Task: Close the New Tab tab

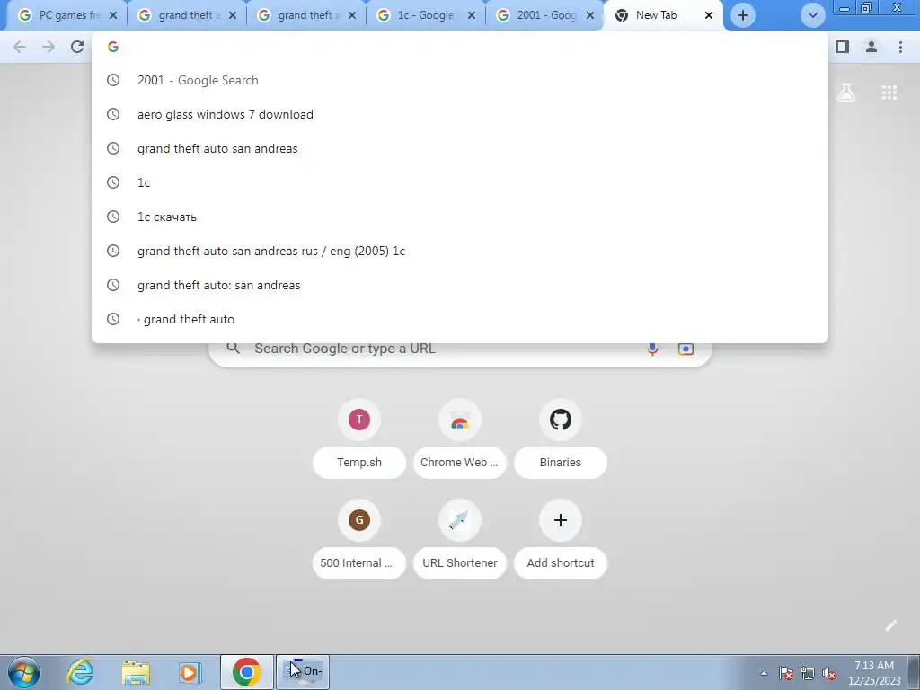Action: pyautogui.click(x=709, y=15)
